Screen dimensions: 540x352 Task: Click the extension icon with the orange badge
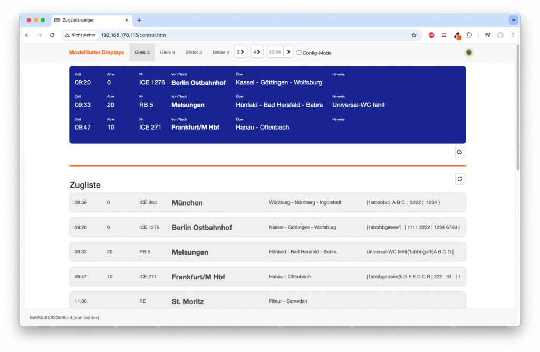(x=457, y=35)
